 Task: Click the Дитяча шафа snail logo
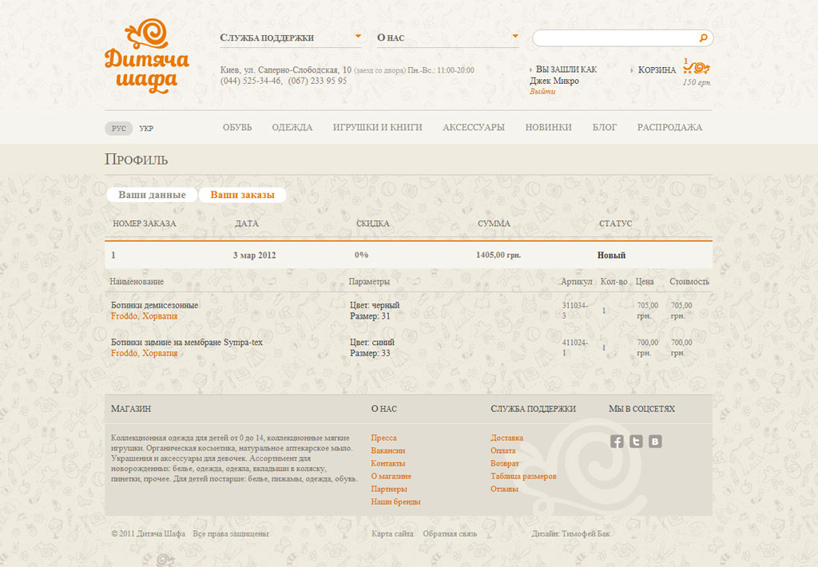(147, 57)
